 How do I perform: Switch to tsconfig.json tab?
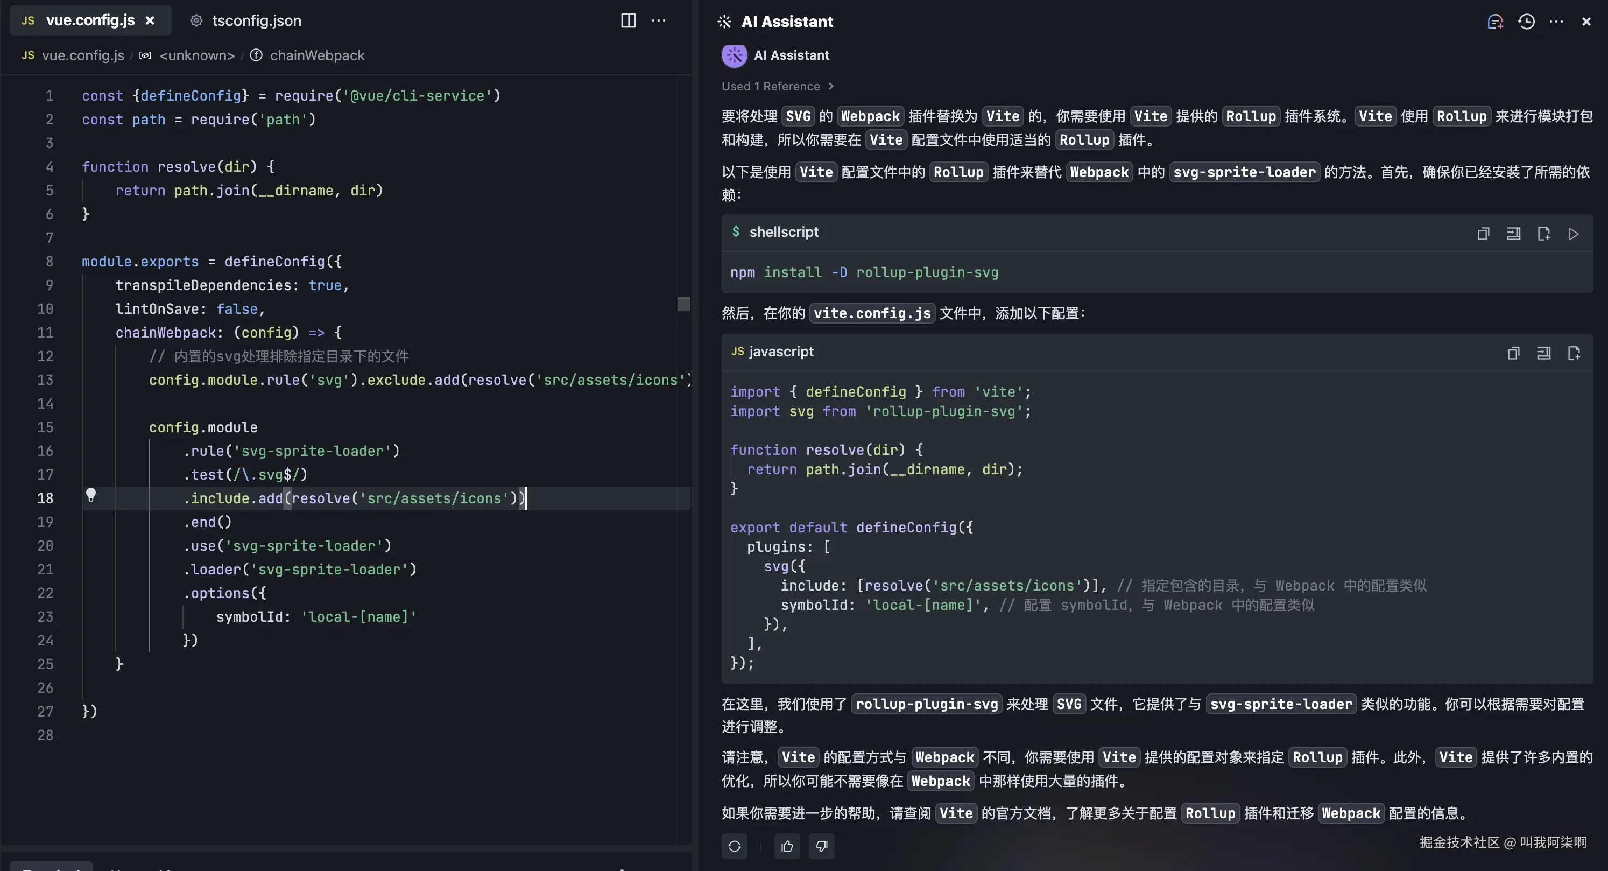256,20
